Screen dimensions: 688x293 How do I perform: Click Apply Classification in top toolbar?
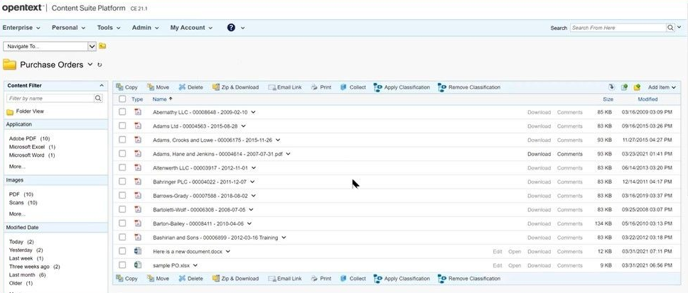click(402, 87)
